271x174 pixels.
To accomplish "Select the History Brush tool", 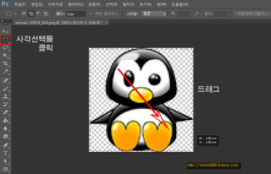I will (x=5, y=104).
